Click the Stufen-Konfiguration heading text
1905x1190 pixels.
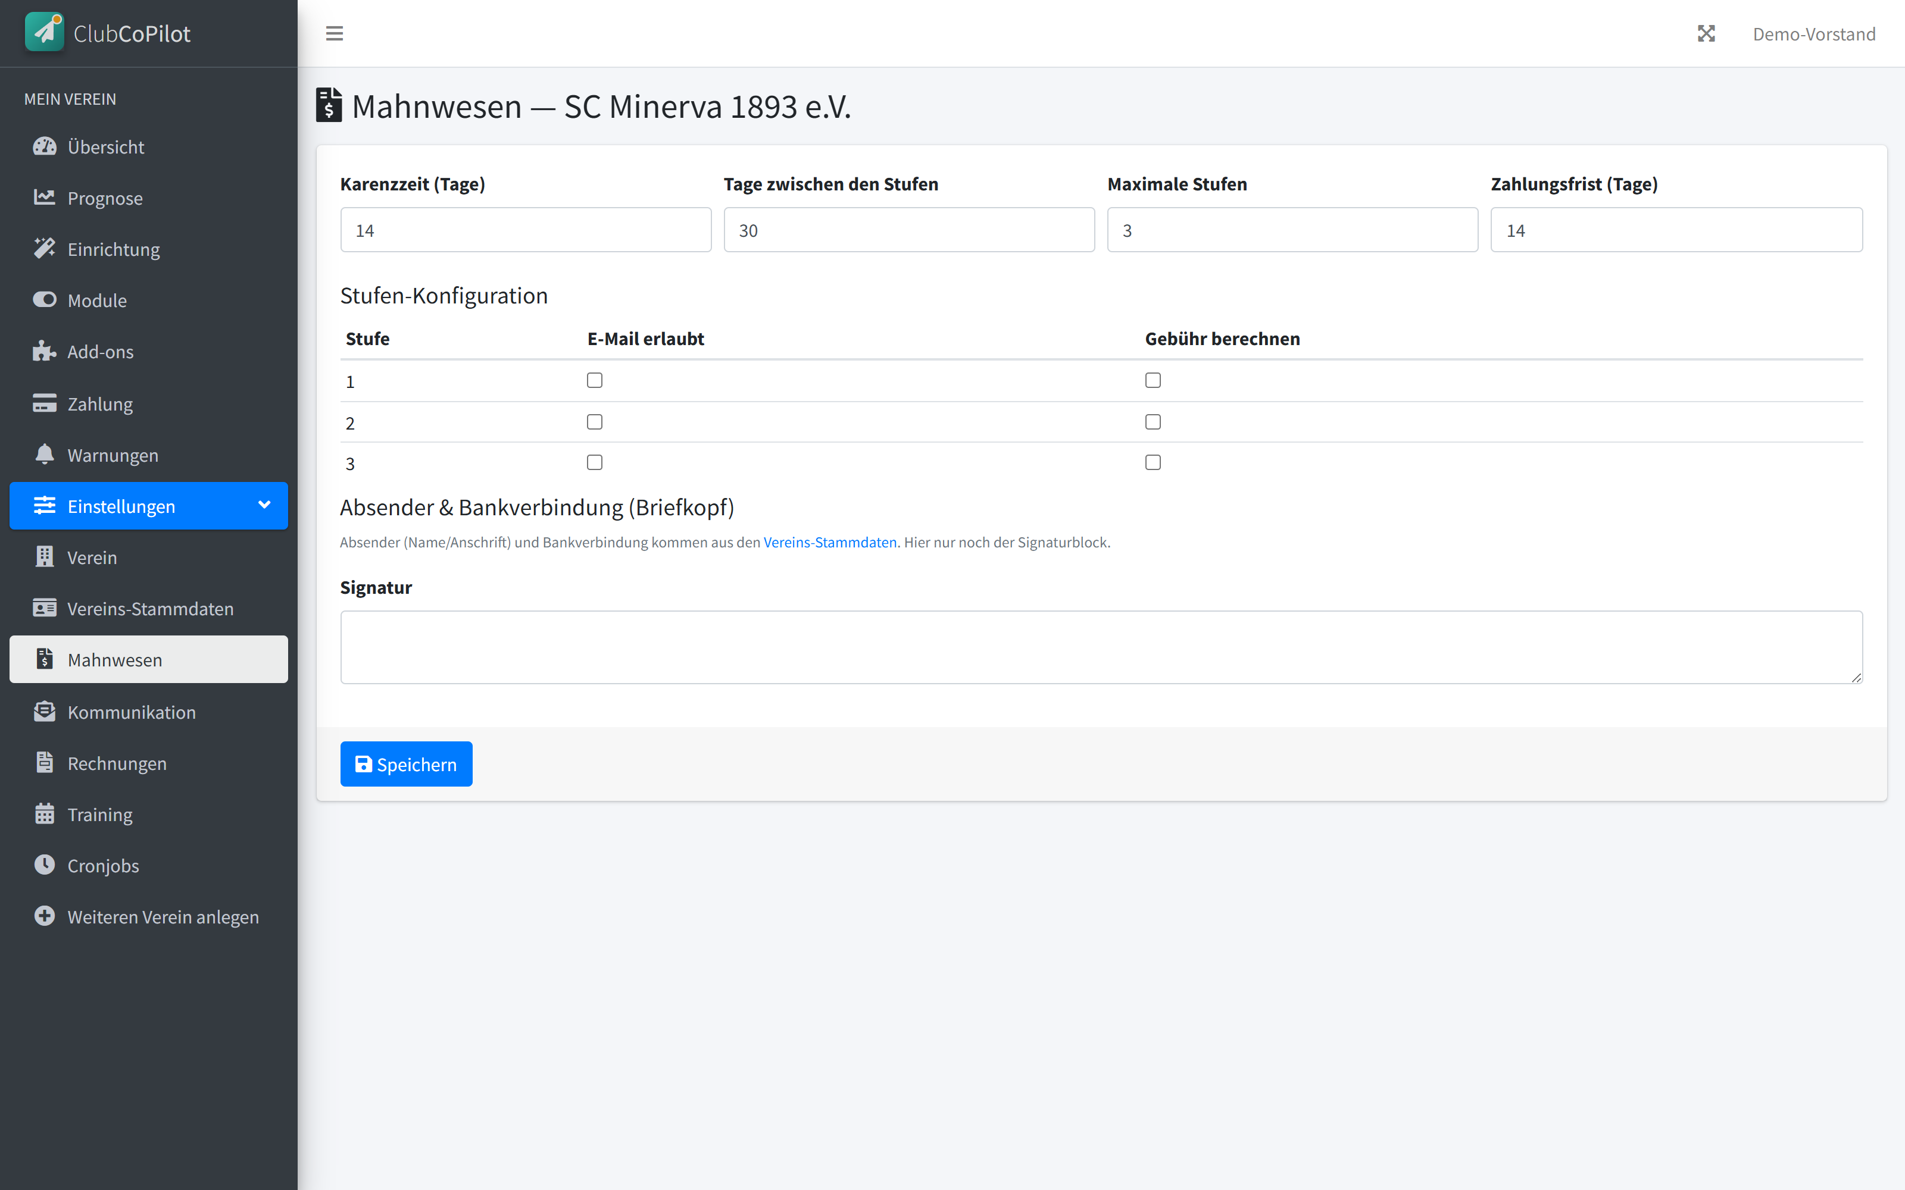click(x=444, y=295)
